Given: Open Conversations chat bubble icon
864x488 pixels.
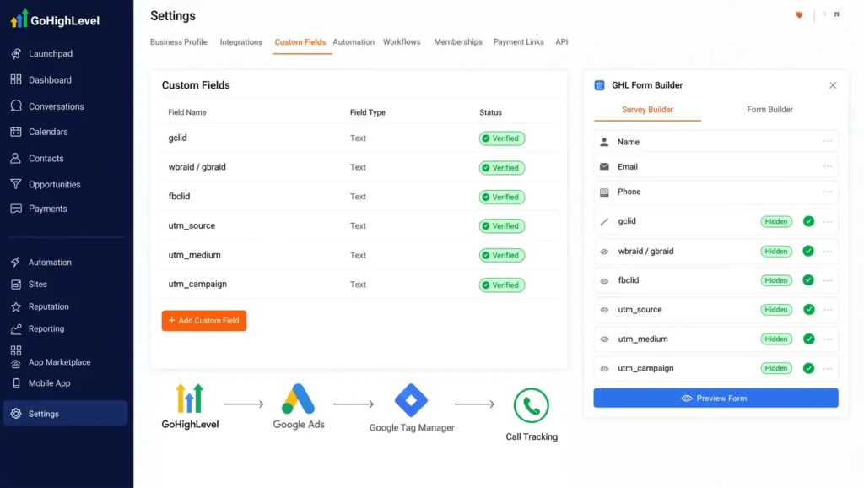Looking at the screenshot, I should click(16, 106).
